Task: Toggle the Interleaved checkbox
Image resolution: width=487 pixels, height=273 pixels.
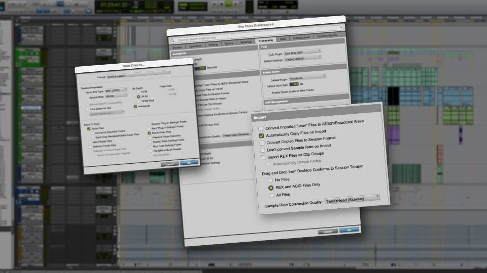Action: (135, 107)
